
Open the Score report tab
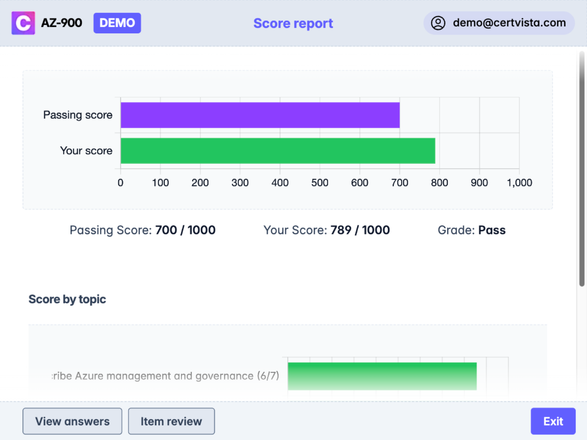click(293, 23)
